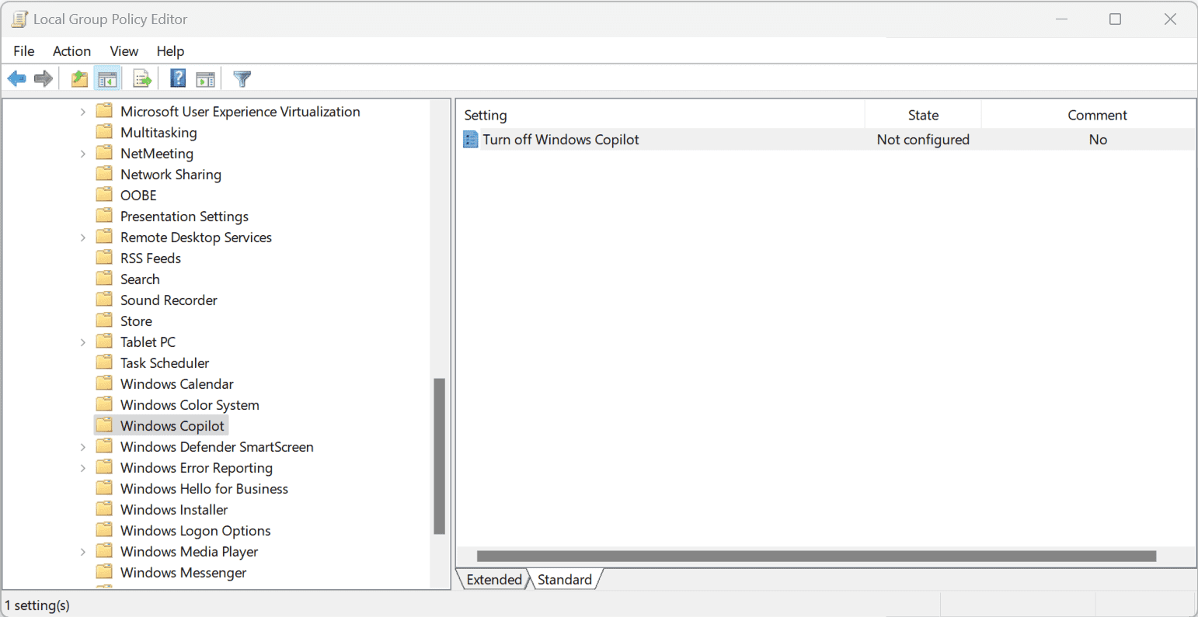
Task: Click the console tree vertical scrollbar thumb
Action: [440, 456]
